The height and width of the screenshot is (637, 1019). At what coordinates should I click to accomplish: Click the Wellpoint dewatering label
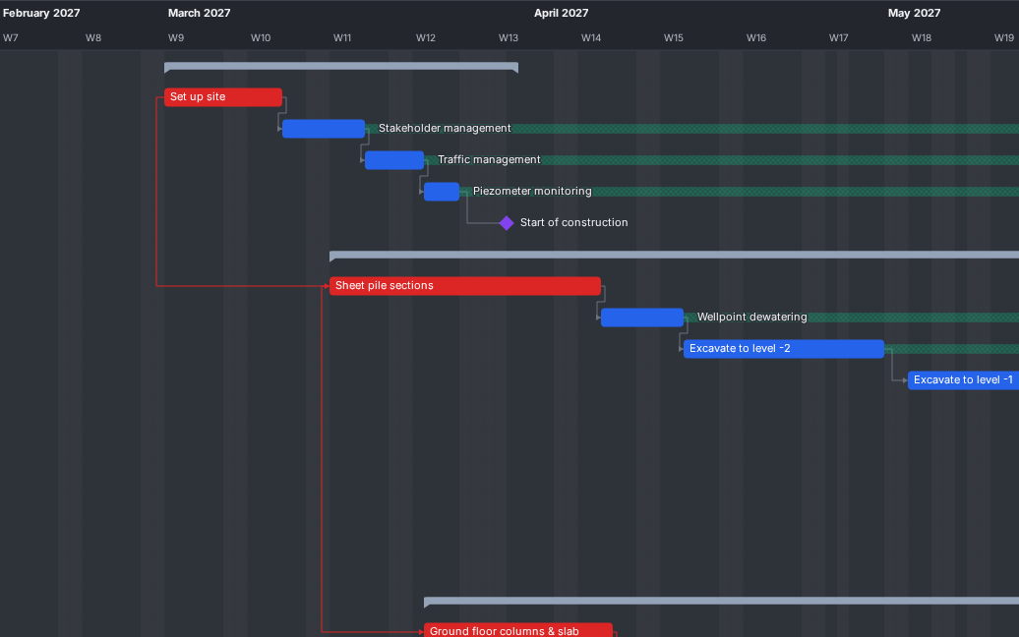point(751,317)
